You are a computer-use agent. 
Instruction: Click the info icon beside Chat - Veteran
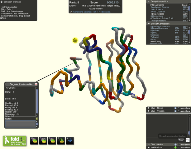coord(175,111)
